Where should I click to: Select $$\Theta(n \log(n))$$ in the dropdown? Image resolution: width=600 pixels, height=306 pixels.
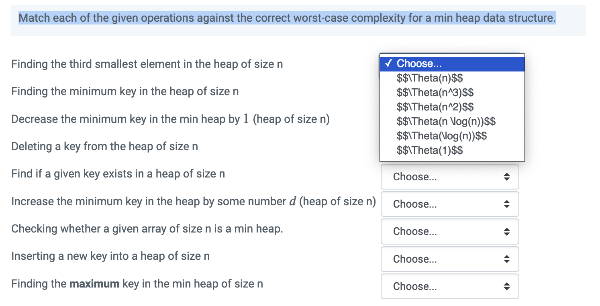[446, 121]
